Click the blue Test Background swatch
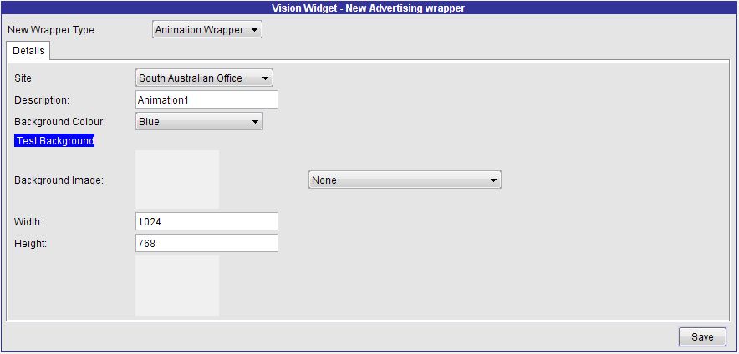This screenshot has height=354, width=739. (x=55, y=141)
